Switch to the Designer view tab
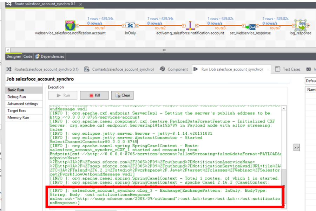Screen dimensions: 316x211 coord(13,57)
